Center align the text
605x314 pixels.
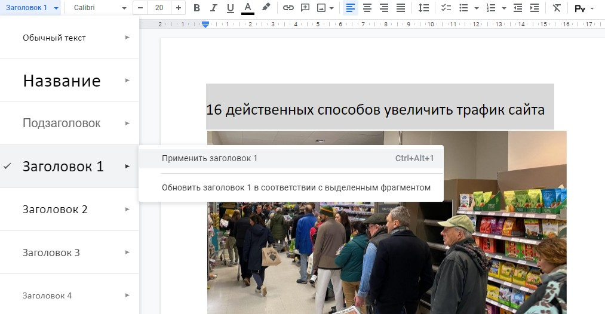click(367, 8)
